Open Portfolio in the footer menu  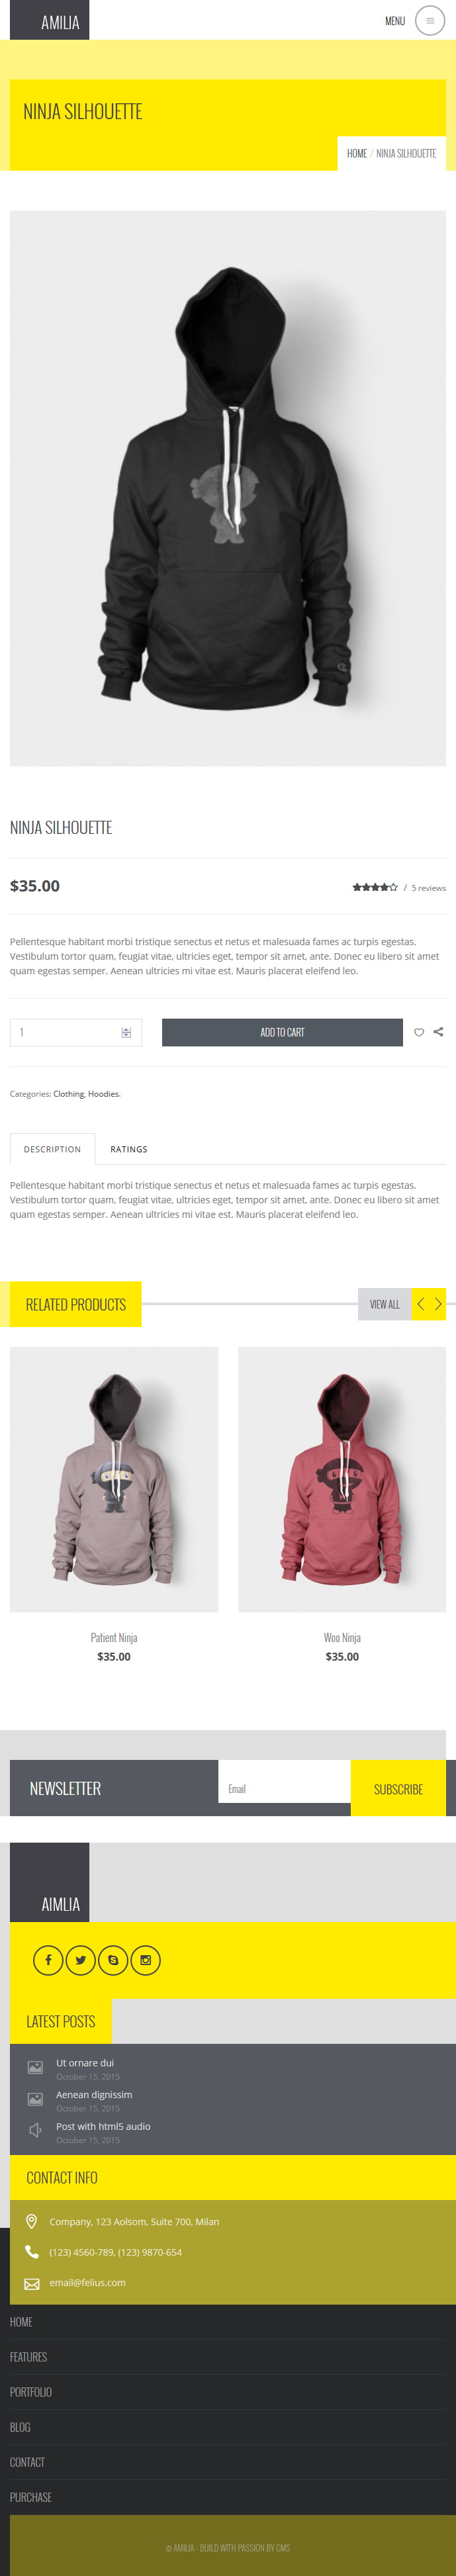[31, 2392]
